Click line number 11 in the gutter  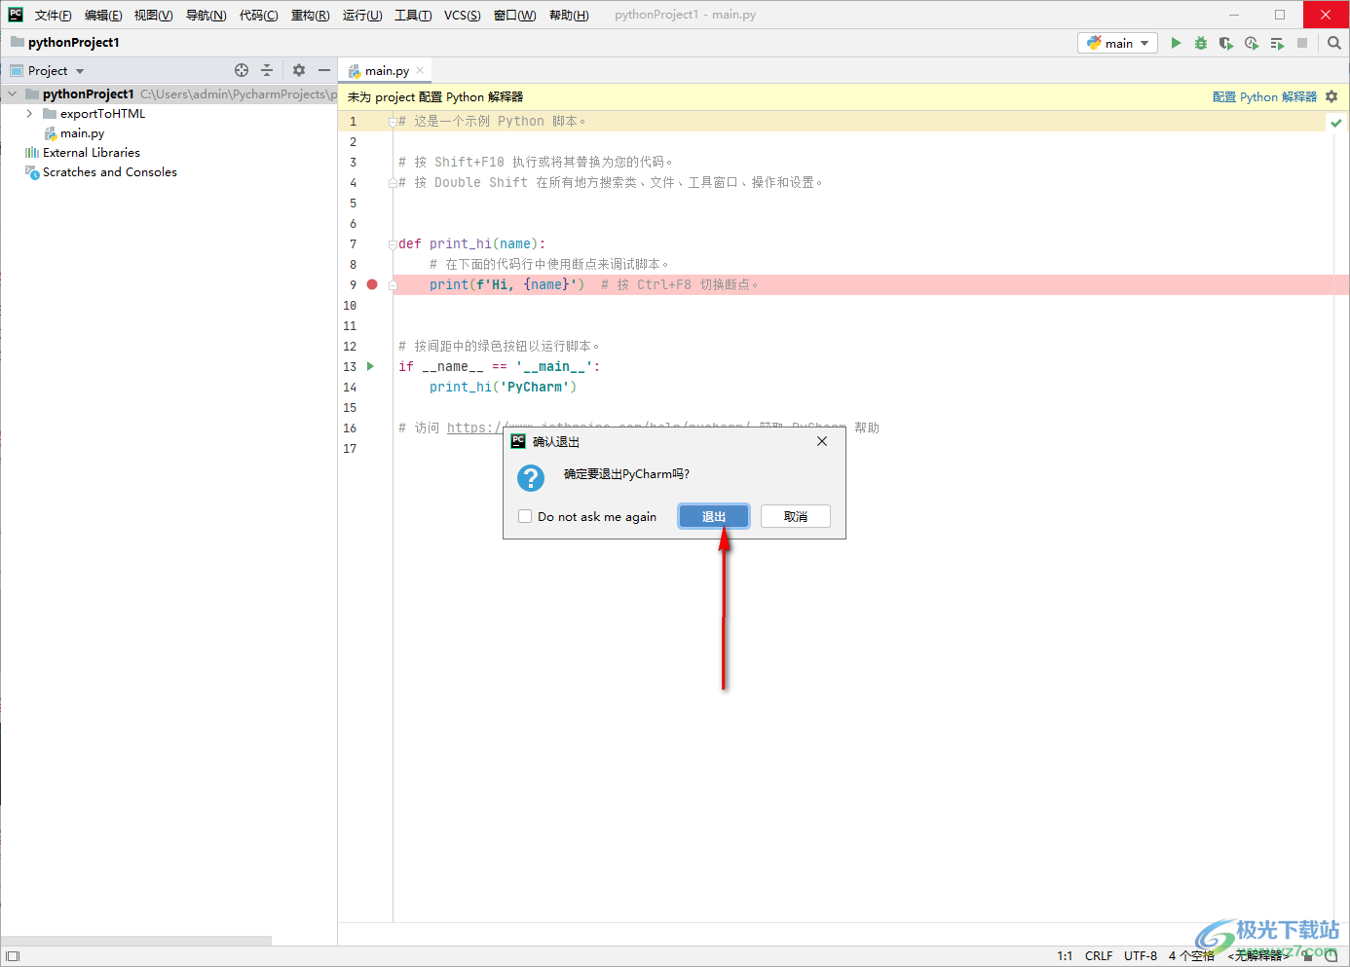coord(350,325)
